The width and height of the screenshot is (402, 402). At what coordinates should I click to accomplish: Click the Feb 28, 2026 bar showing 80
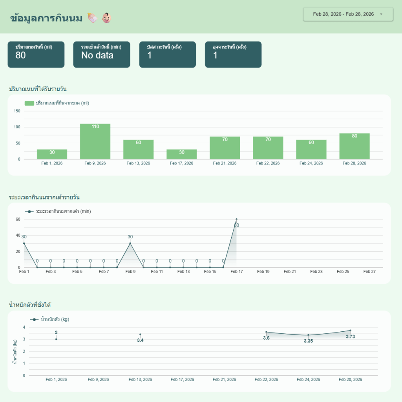354,146
